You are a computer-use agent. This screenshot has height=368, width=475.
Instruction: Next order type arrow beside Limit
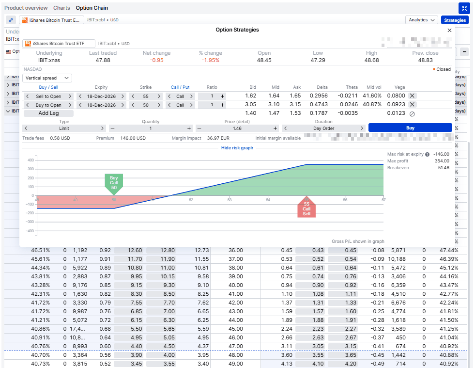coord(102,128)
